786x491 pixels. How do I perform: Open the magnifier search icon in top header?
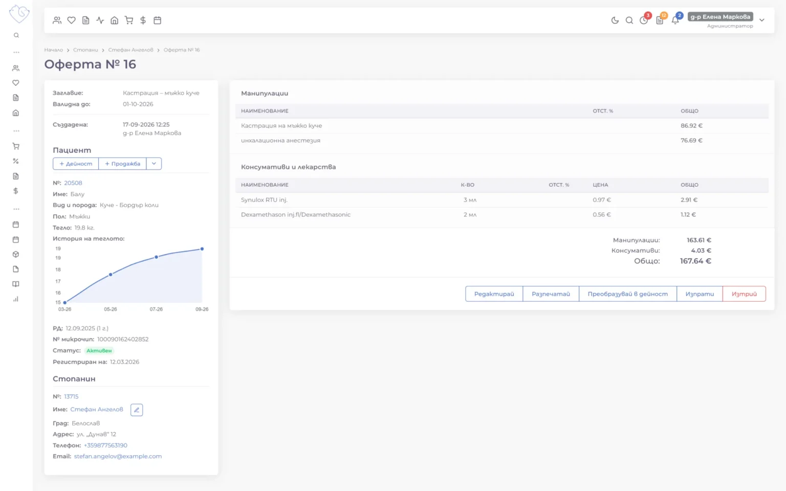(x=629, y=20)
